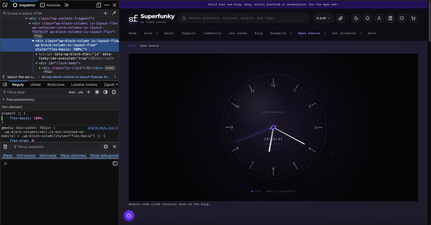Switch to the Konsola tab
This screenshot has width=431, height=225.
coord(50,5)
